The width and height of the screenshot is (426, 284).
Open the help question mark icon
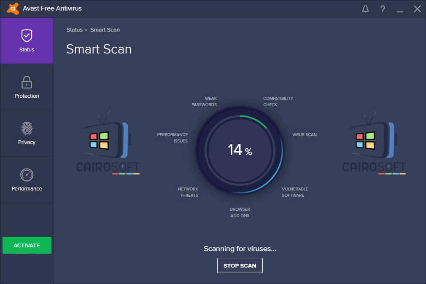[383, 9]
